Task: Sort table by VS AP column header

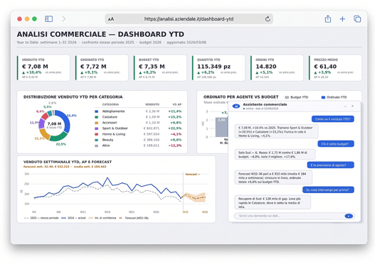Action: pos(177,104)
